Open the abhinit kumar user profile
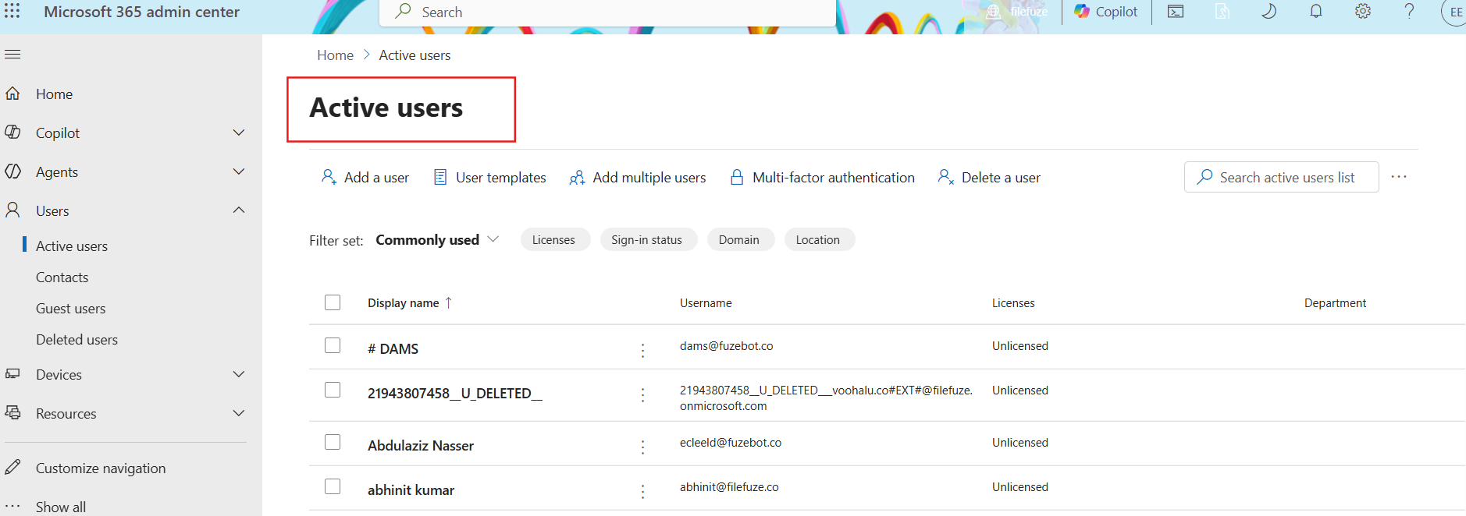Image resolution: width=1466 pixels, height=516 pixels. (x=411, y=489)
